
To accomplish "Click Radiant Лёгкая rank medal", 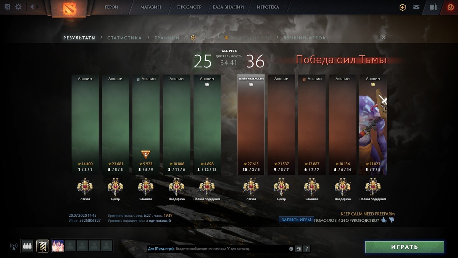I will 85,187.
